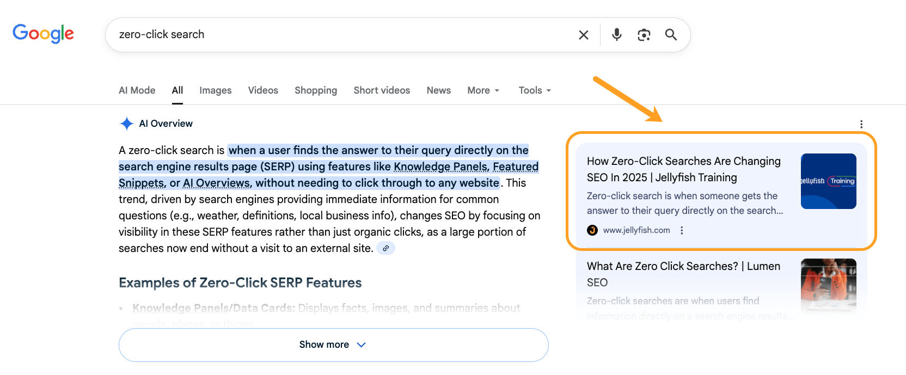Click the source link chip icon
Viewport: 906px width, 375px height.
click(385, 248)
